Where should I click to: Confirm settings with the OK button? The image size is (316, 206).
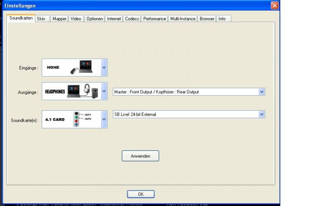coord(141,194)
